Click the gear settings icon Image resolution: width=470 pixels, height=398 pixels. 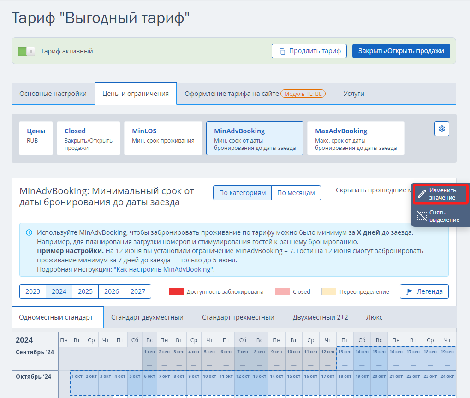point(441,129)
